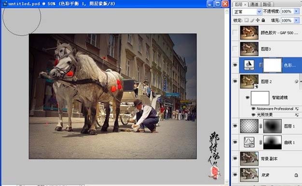Open the blend mode 正常 dropdown
302x186 pixels.
[247, 12]
